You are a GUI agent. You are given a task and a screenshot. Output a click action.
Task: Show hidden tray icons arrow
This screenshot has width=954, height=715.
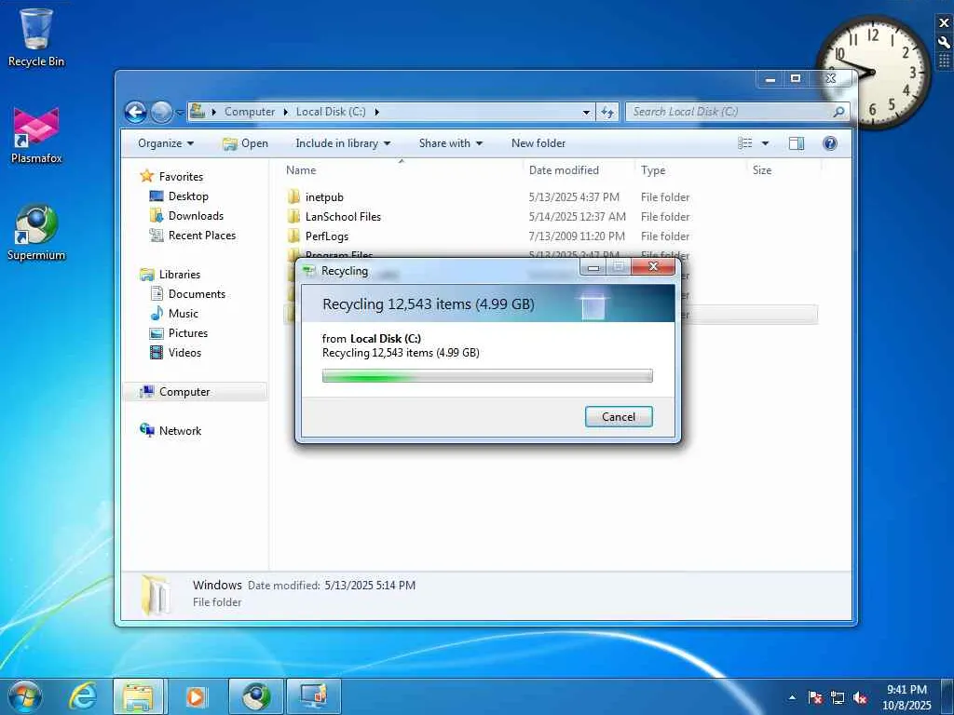[792, 698]
